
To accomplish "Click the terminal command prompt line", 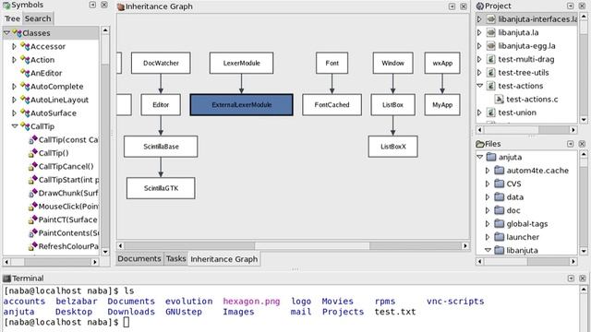I will [66, 322].
